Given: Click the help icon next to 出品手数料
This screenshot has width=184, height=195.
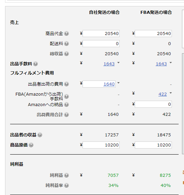Looking at the screenshot, I should point(35,64).
